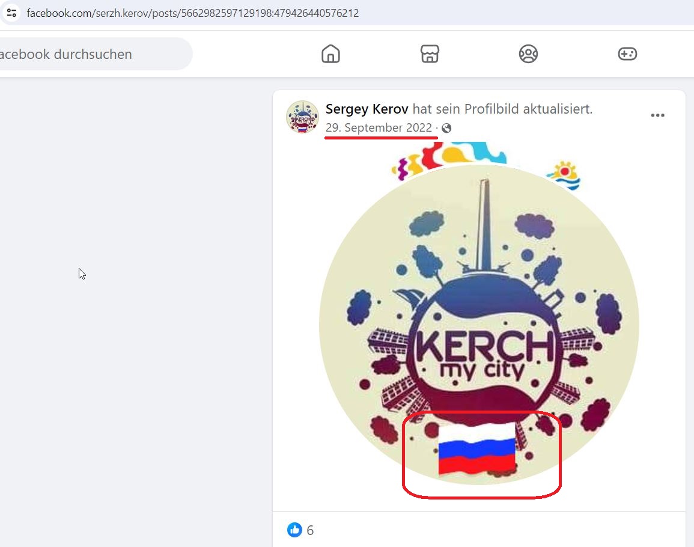
Task: Open the three-dot post options menu
Action: [657, 115]
